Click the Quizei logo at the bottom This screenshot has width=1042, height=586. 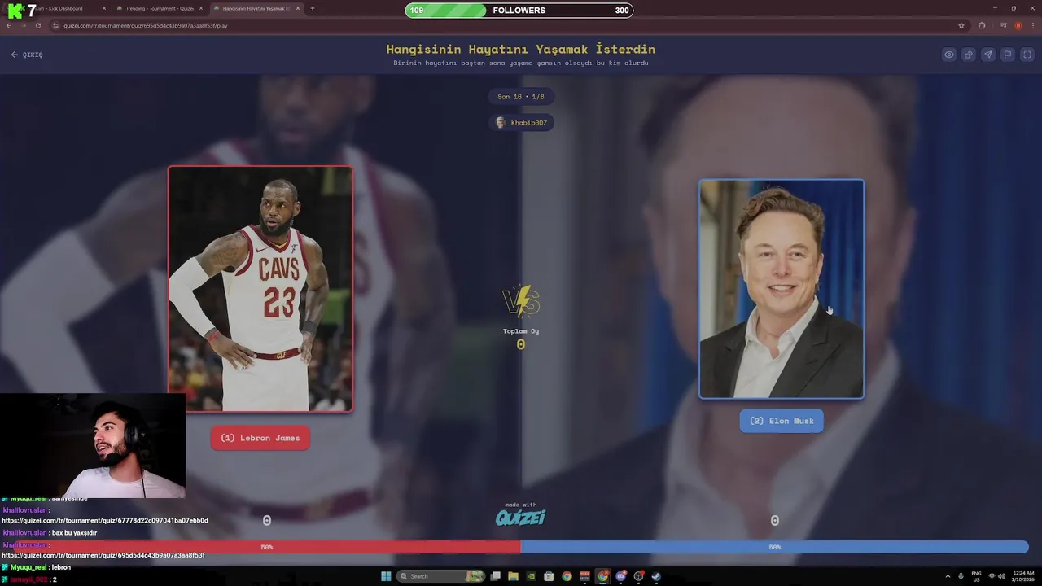(x=521, y=517)
